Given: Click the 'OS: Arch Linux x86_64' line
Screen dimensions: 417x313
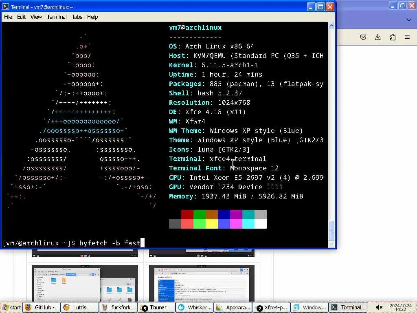Looking at the screenshot, I should pos(212,46).
